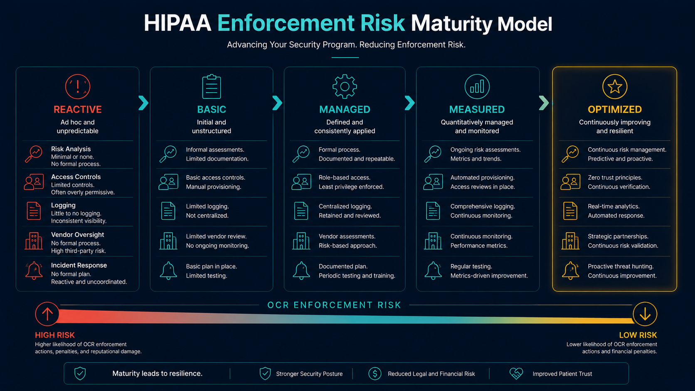Click the chevron arrow between Managed and Measured
The image size is (695, 391).
410,103
